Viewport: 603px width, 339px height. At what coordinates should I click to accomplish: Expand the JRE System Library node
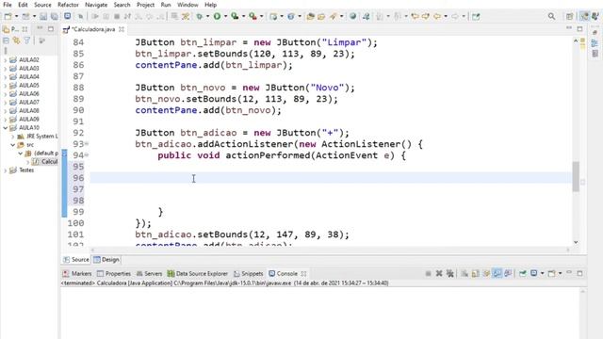pyautogui.click(x=12, y=137)
